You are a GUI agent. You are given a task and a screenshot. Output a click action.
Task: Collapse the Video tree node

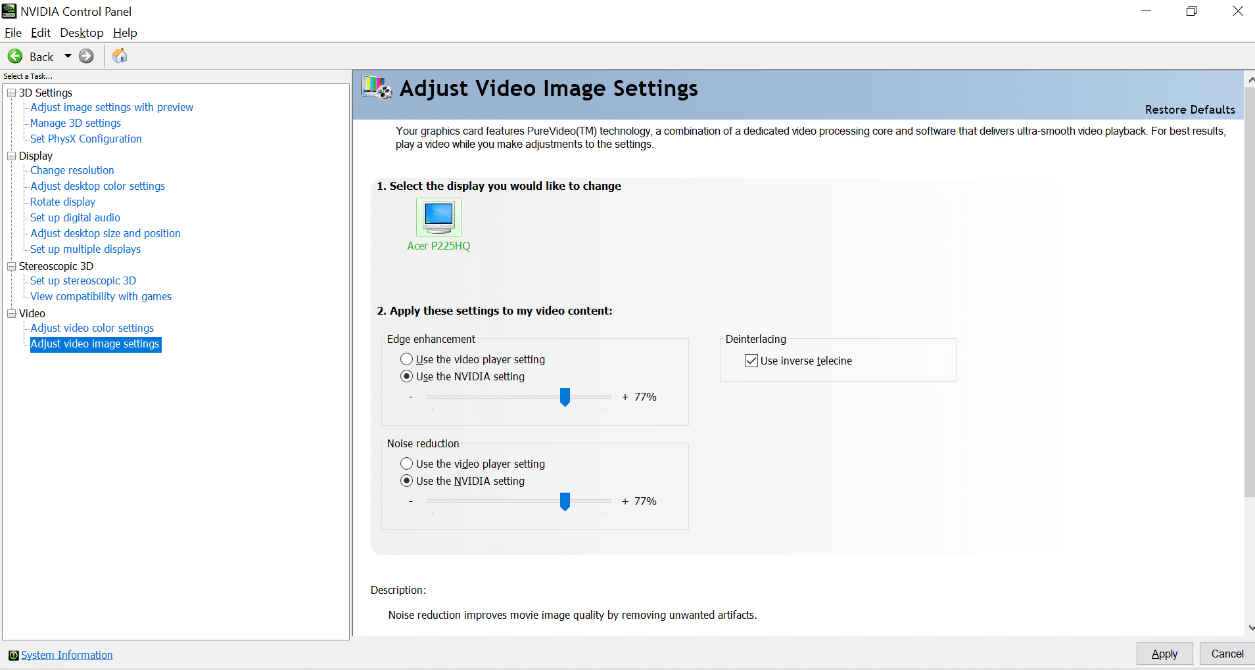point(11,313)
